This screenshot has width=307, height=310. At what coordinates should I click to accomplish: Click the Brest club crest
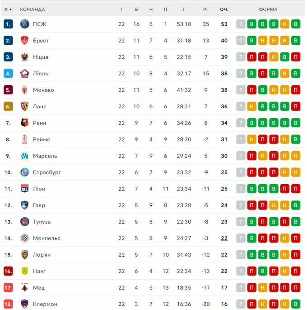coord(25,41)
